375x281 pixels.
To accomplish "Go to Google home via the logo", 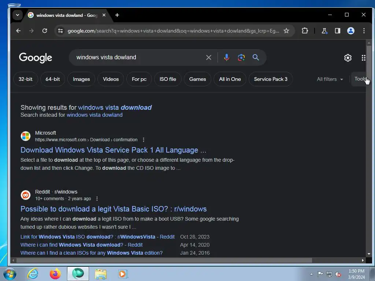I will click(36, 58).
